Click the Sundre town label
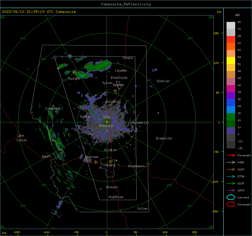The image size is (252, 236). [x=85, y=116]
